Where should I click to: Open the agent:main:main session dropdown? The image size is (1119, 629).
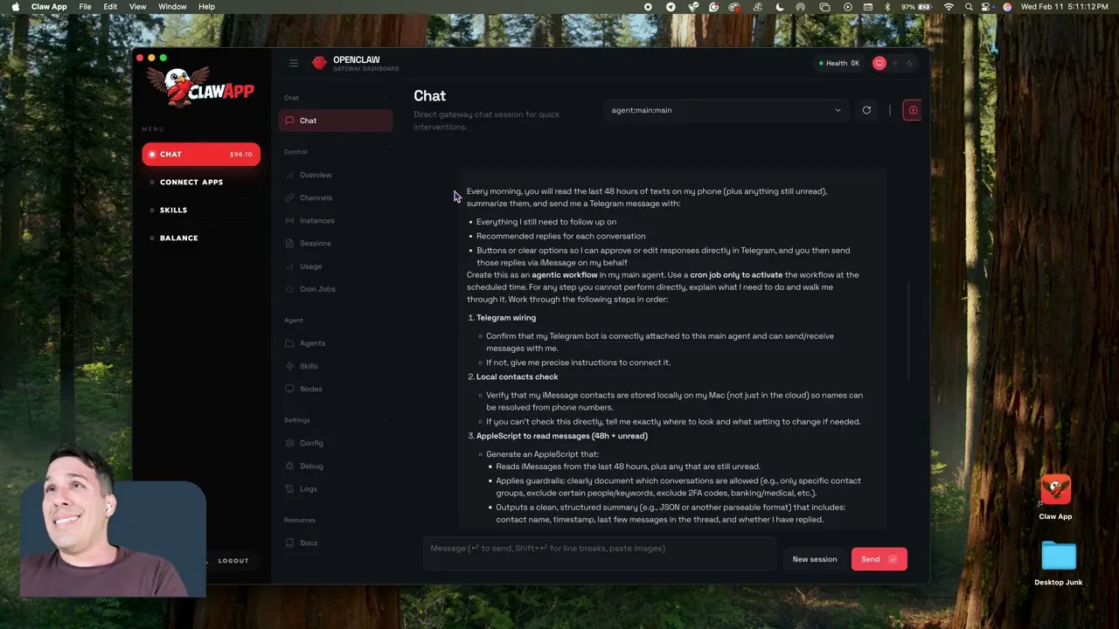coord(726,110)
